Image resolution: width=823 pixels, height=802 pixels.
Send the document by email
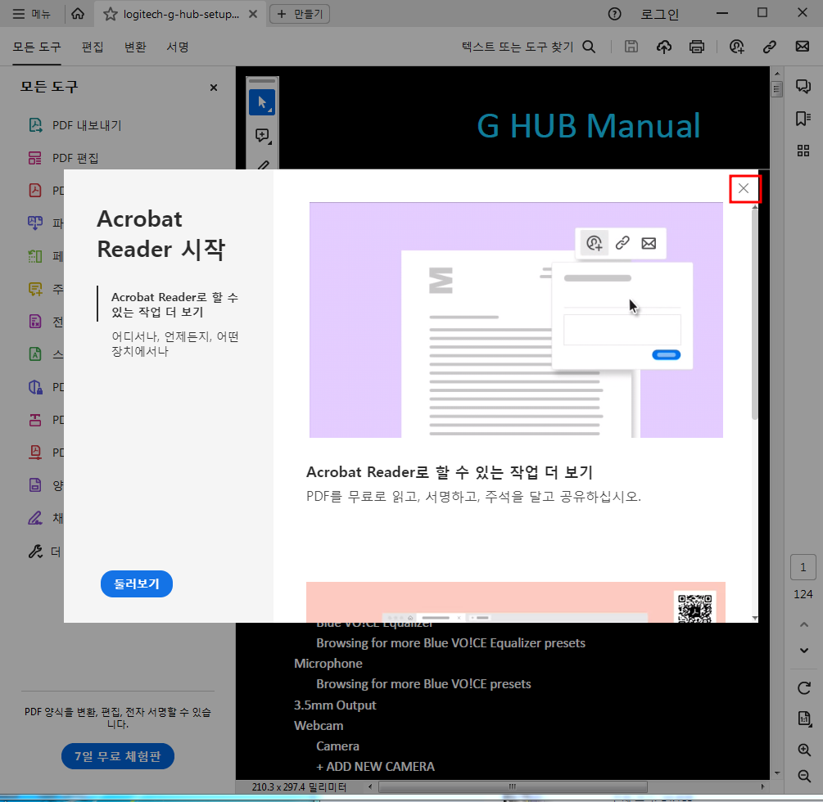pyautogui.click(x=802, y=47)
